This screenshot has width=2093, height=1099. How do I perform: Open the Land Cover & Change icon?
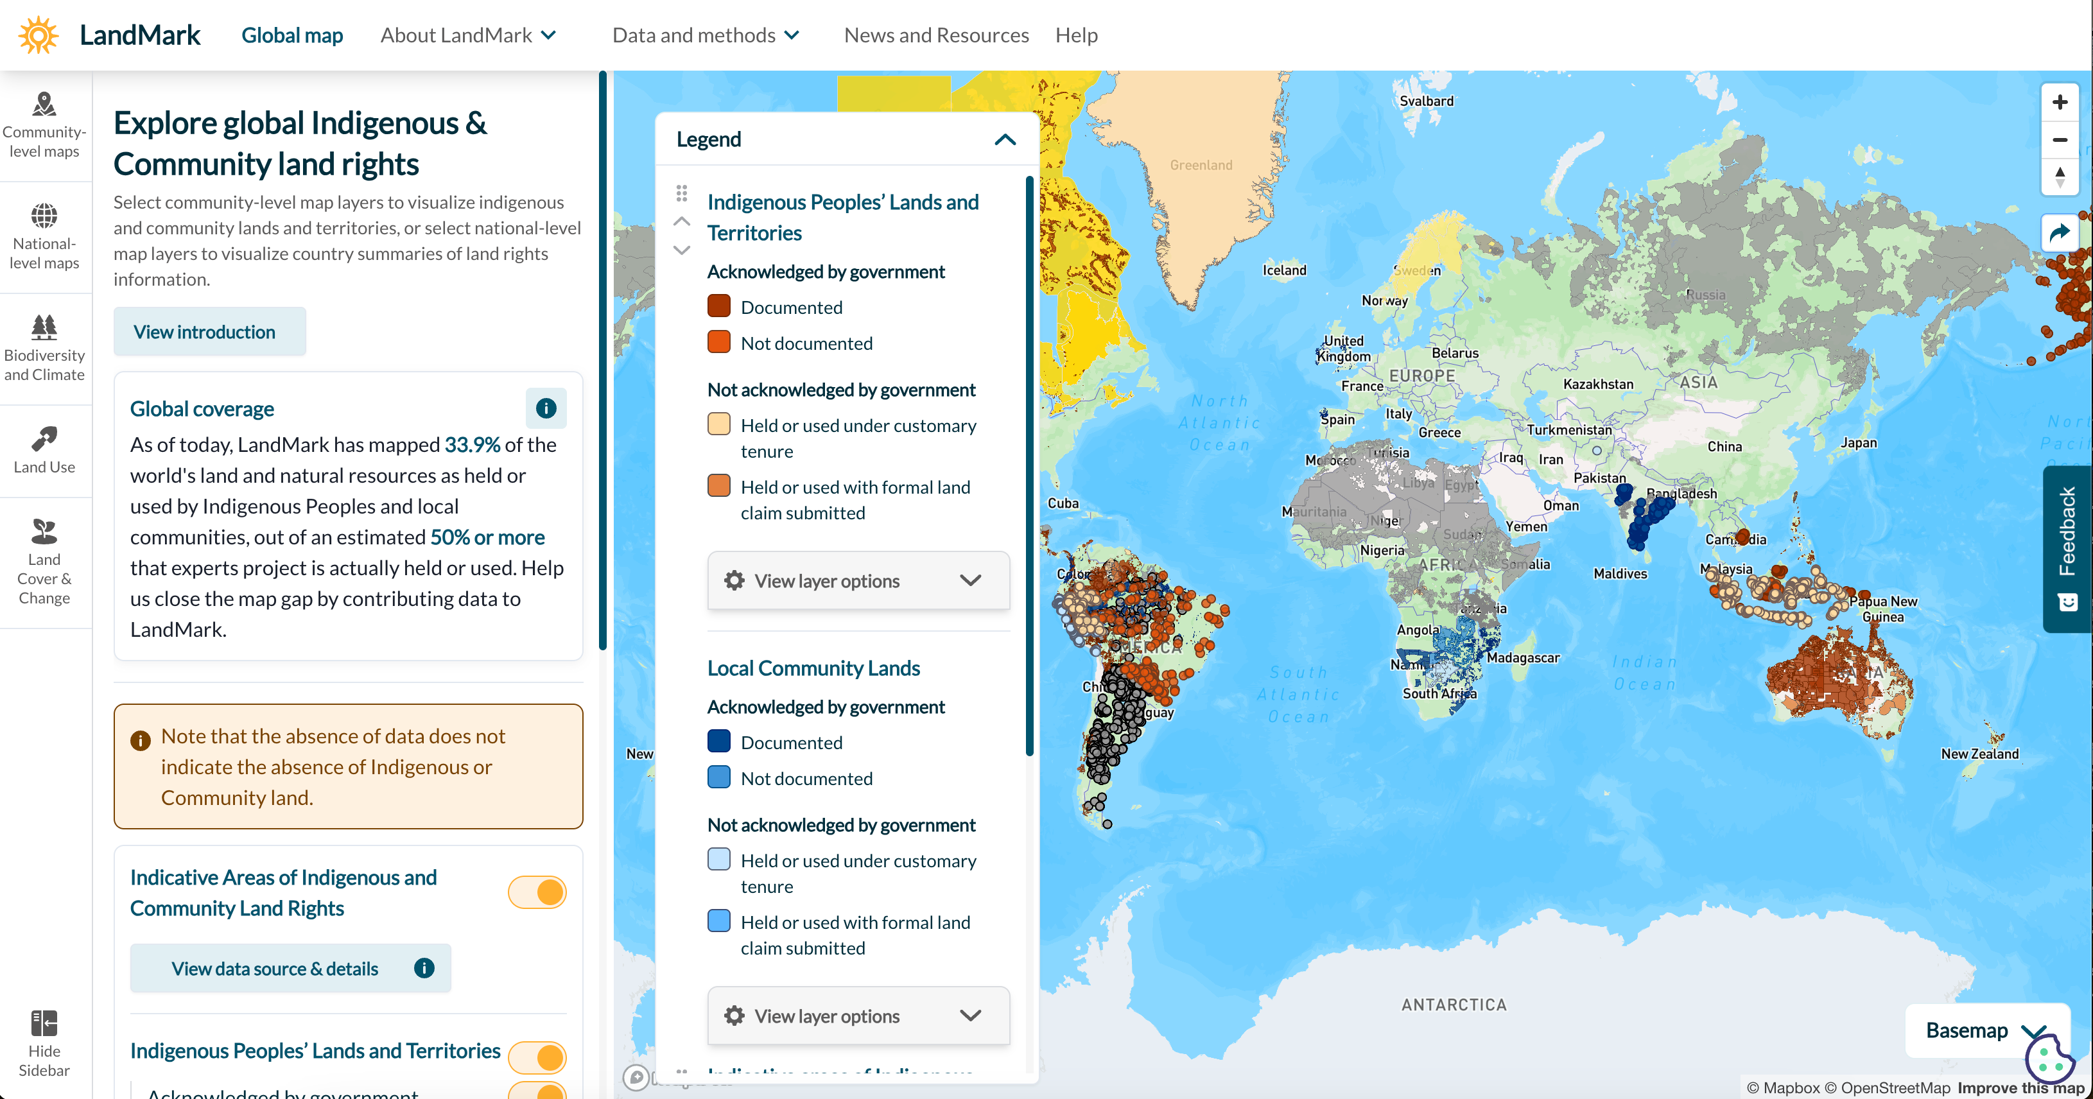pyautogui.click(x=45, y=532)
